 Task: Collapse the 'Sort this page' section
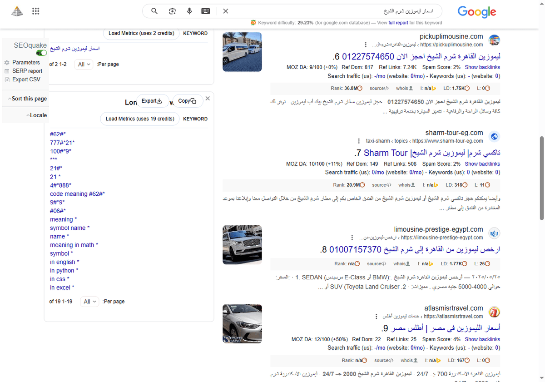[x=28, y=98]
